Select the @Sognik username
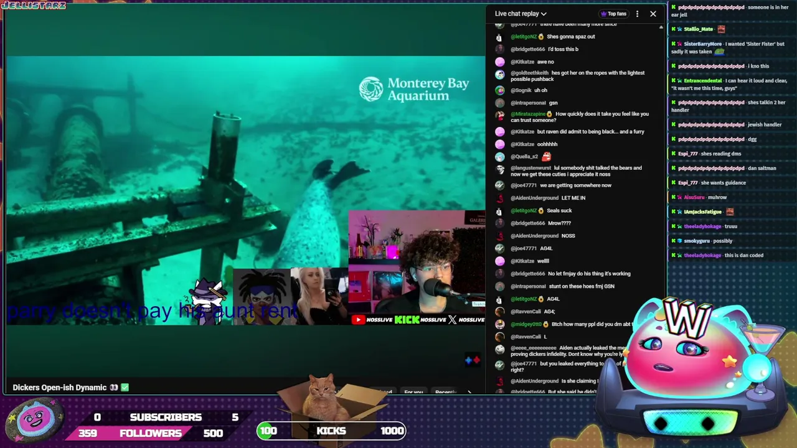The image size is (797, 448). [521, 90]
